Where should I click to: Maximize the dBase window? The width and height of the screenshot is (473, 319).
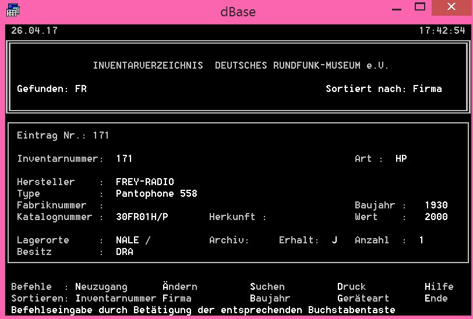pos(419,8)
